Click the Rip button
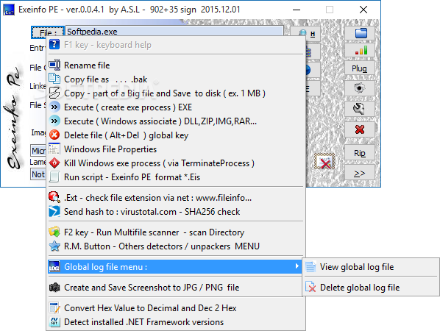 tap(360, 153)
